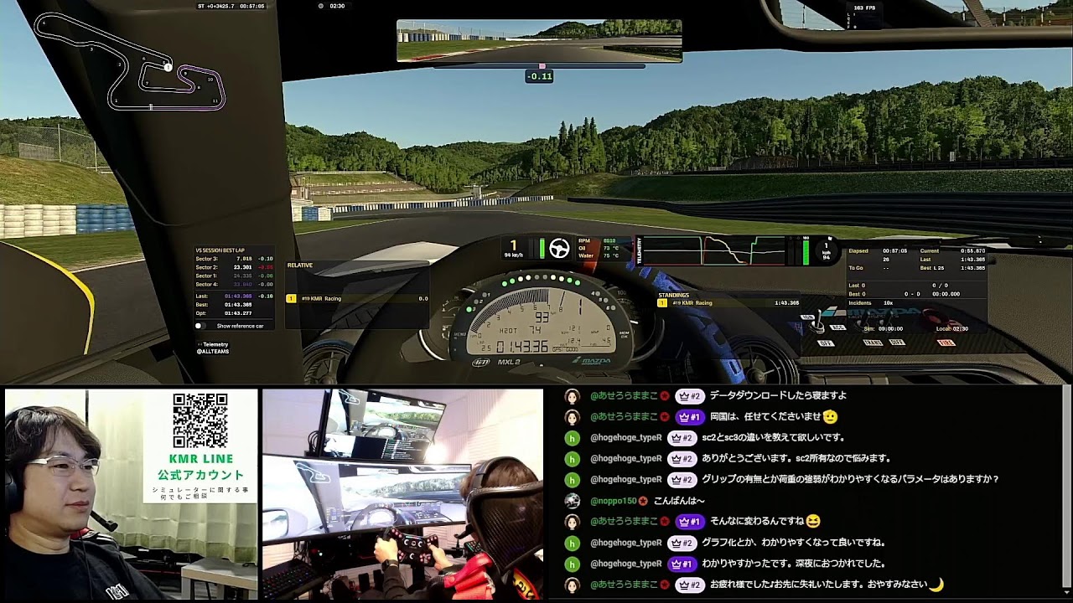Click the Elapsed 00:57:05 value
Image resolution: width=1073 pixels, height=603 pixels.
895,250
